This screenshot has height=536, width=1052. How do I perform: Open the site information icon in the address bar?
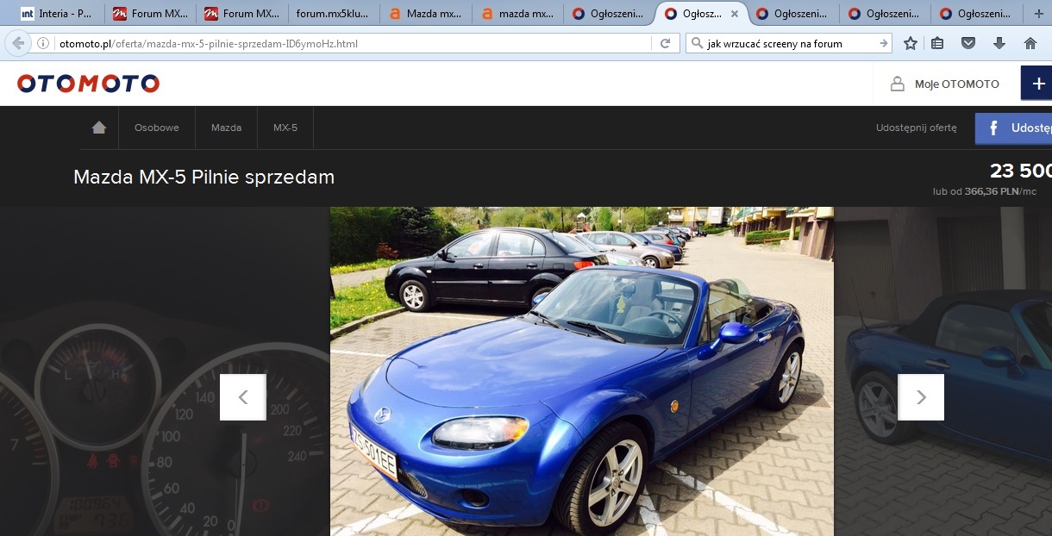[x=43, y=43]
